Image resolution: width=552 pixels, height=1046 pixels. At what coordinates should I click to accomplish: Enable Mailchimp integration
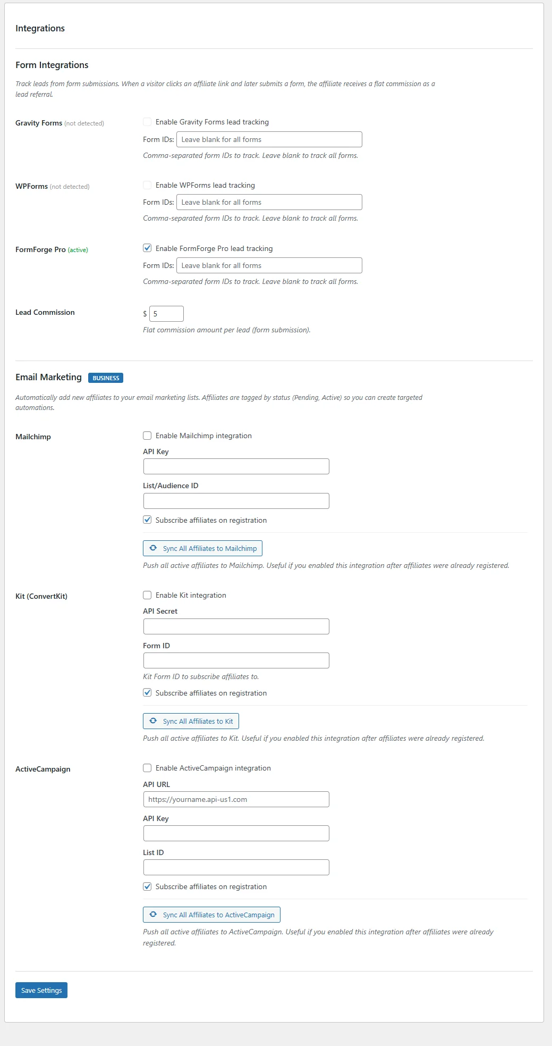pos(147,435)
